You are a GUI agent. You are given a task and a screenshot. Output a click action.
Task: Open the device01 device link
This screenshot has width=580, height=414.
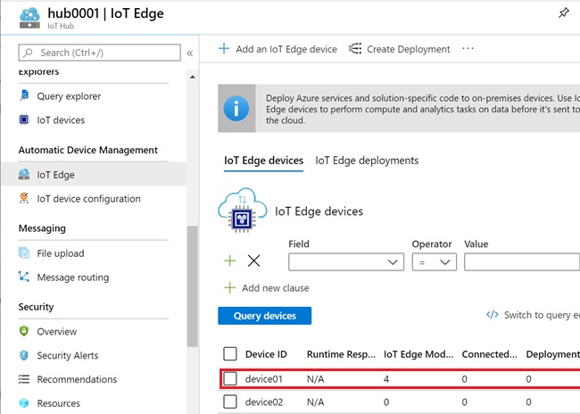coord(264,379)
